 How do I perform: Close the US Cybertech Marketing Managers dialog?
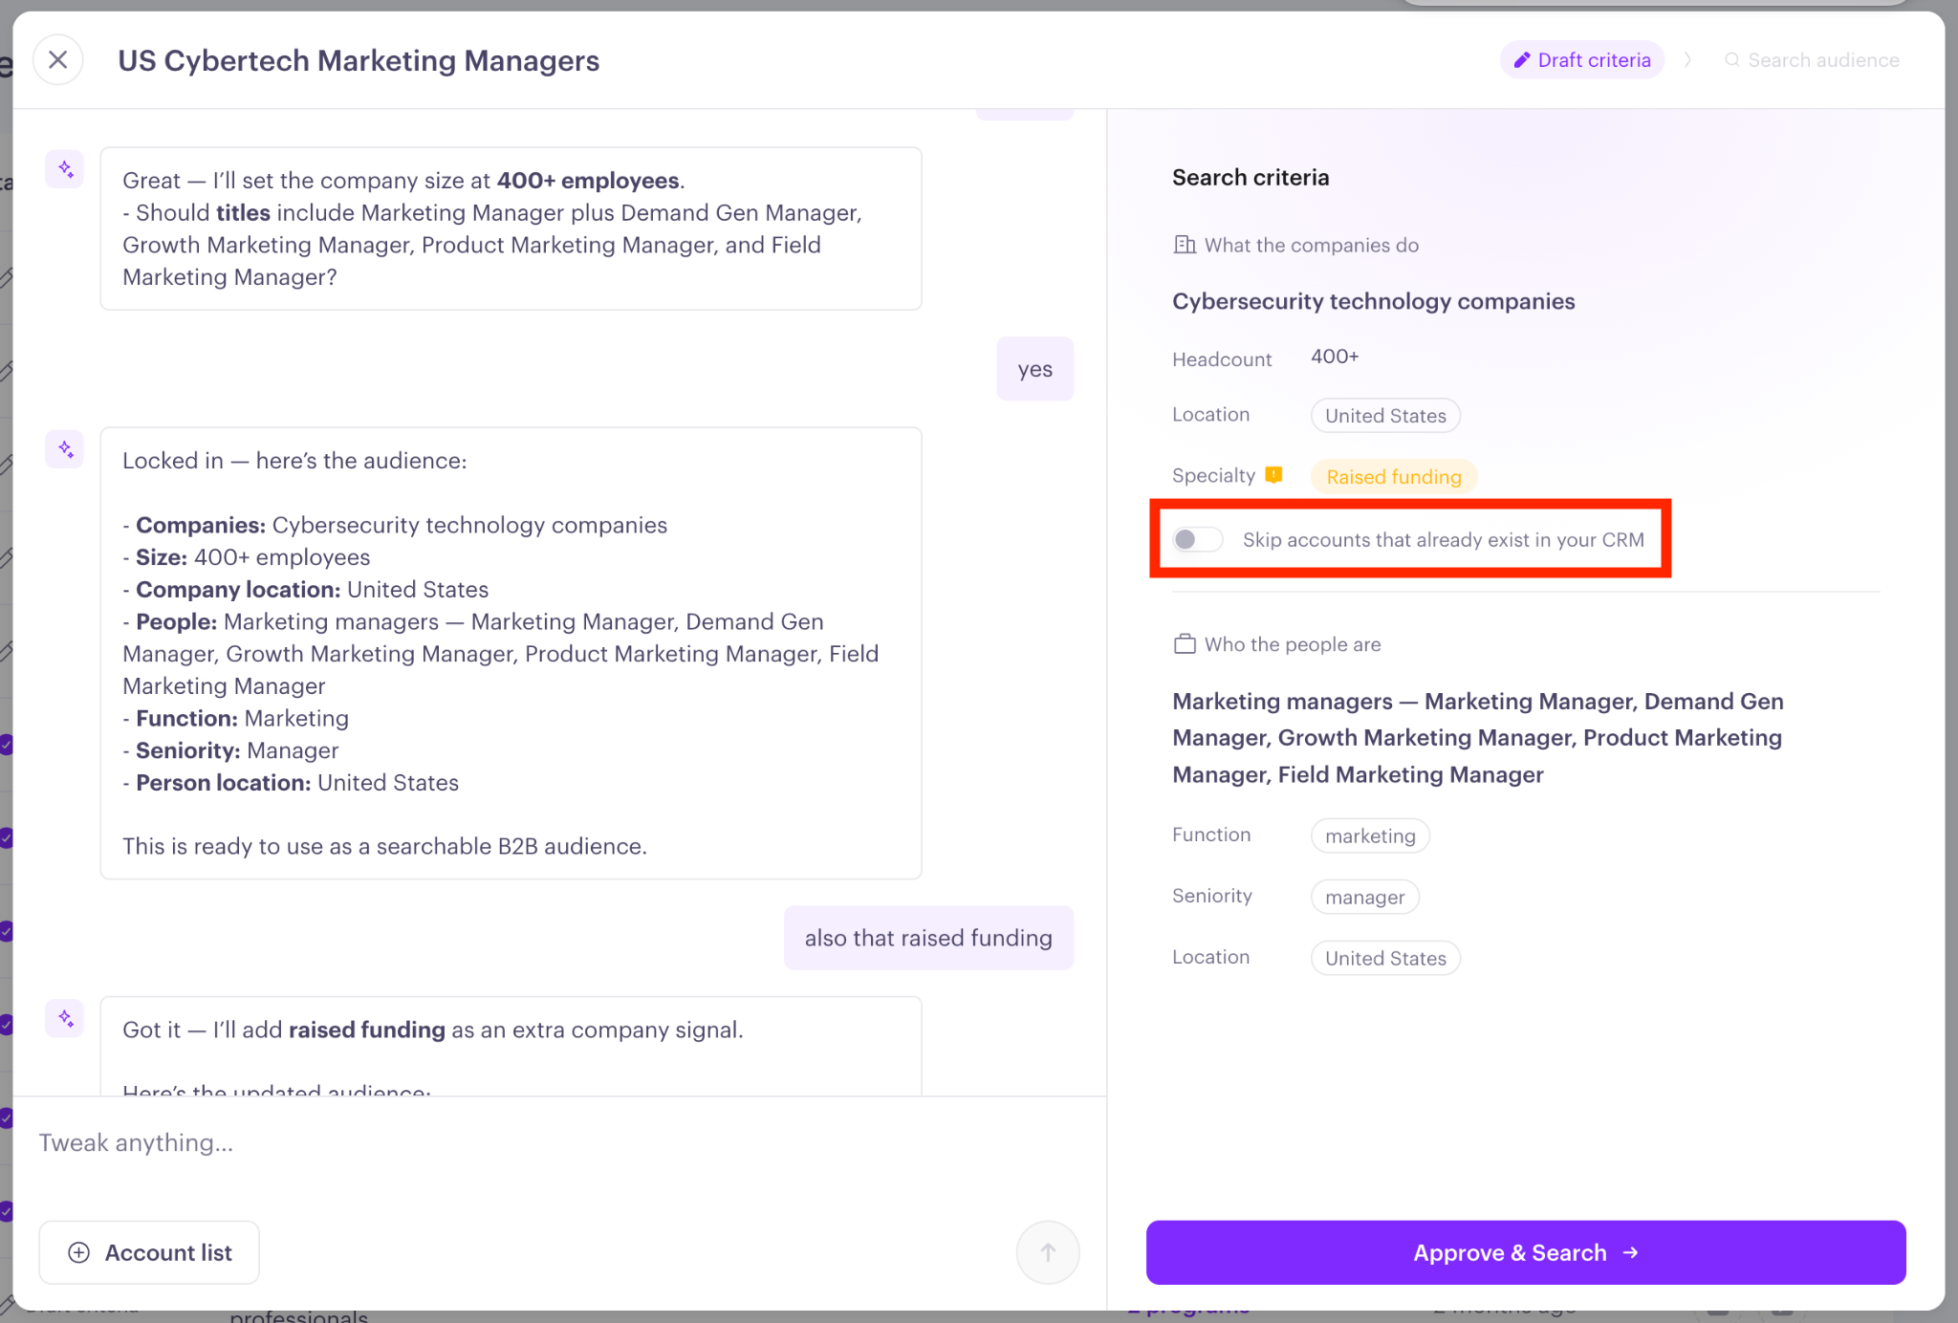click(x=57, y=60)
